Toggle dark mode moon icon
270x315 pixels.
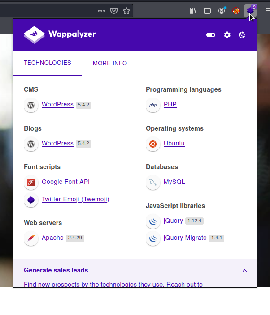tap(242, 35)
